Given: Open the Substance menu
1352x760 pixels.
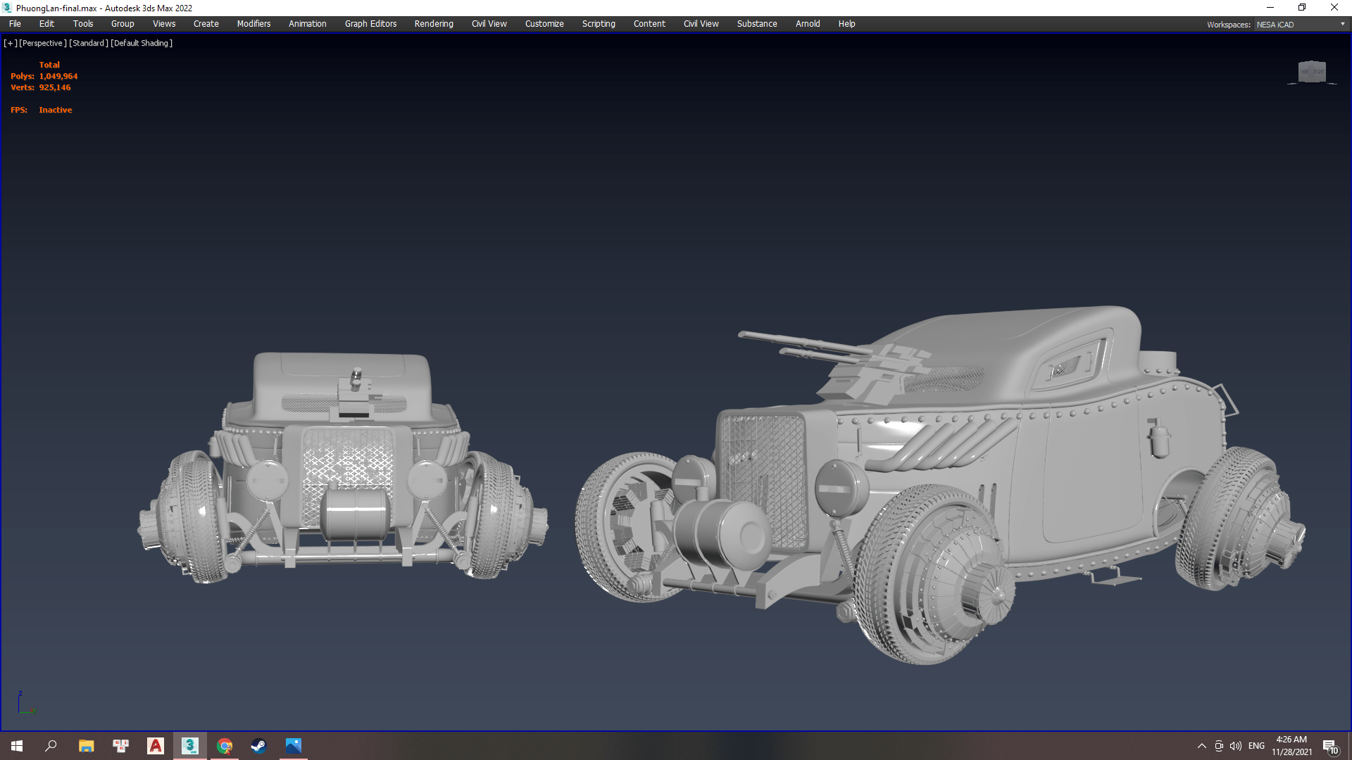Looking at the screenshot, I should (x=756, y=24).
